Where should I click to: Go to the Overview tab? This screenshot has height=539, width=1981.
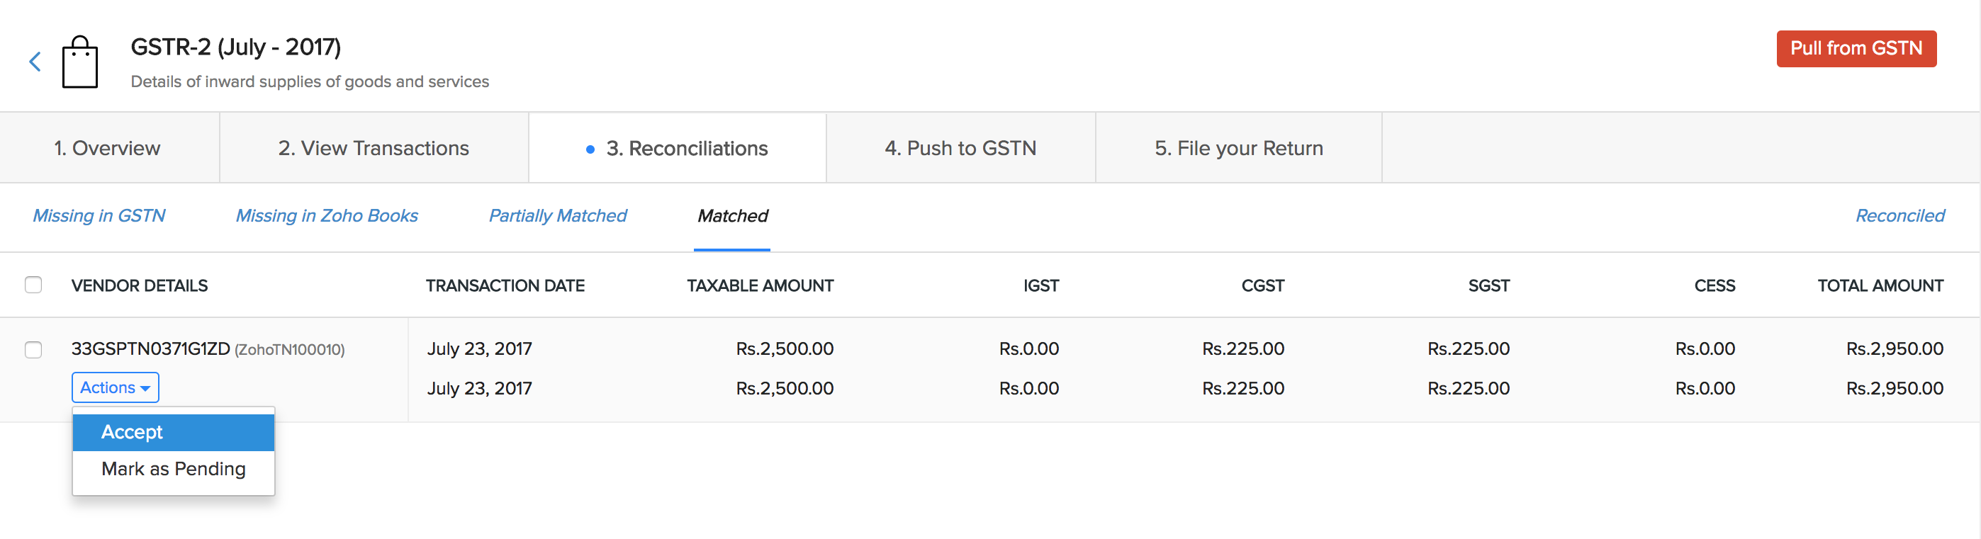[x=107, y=147]
